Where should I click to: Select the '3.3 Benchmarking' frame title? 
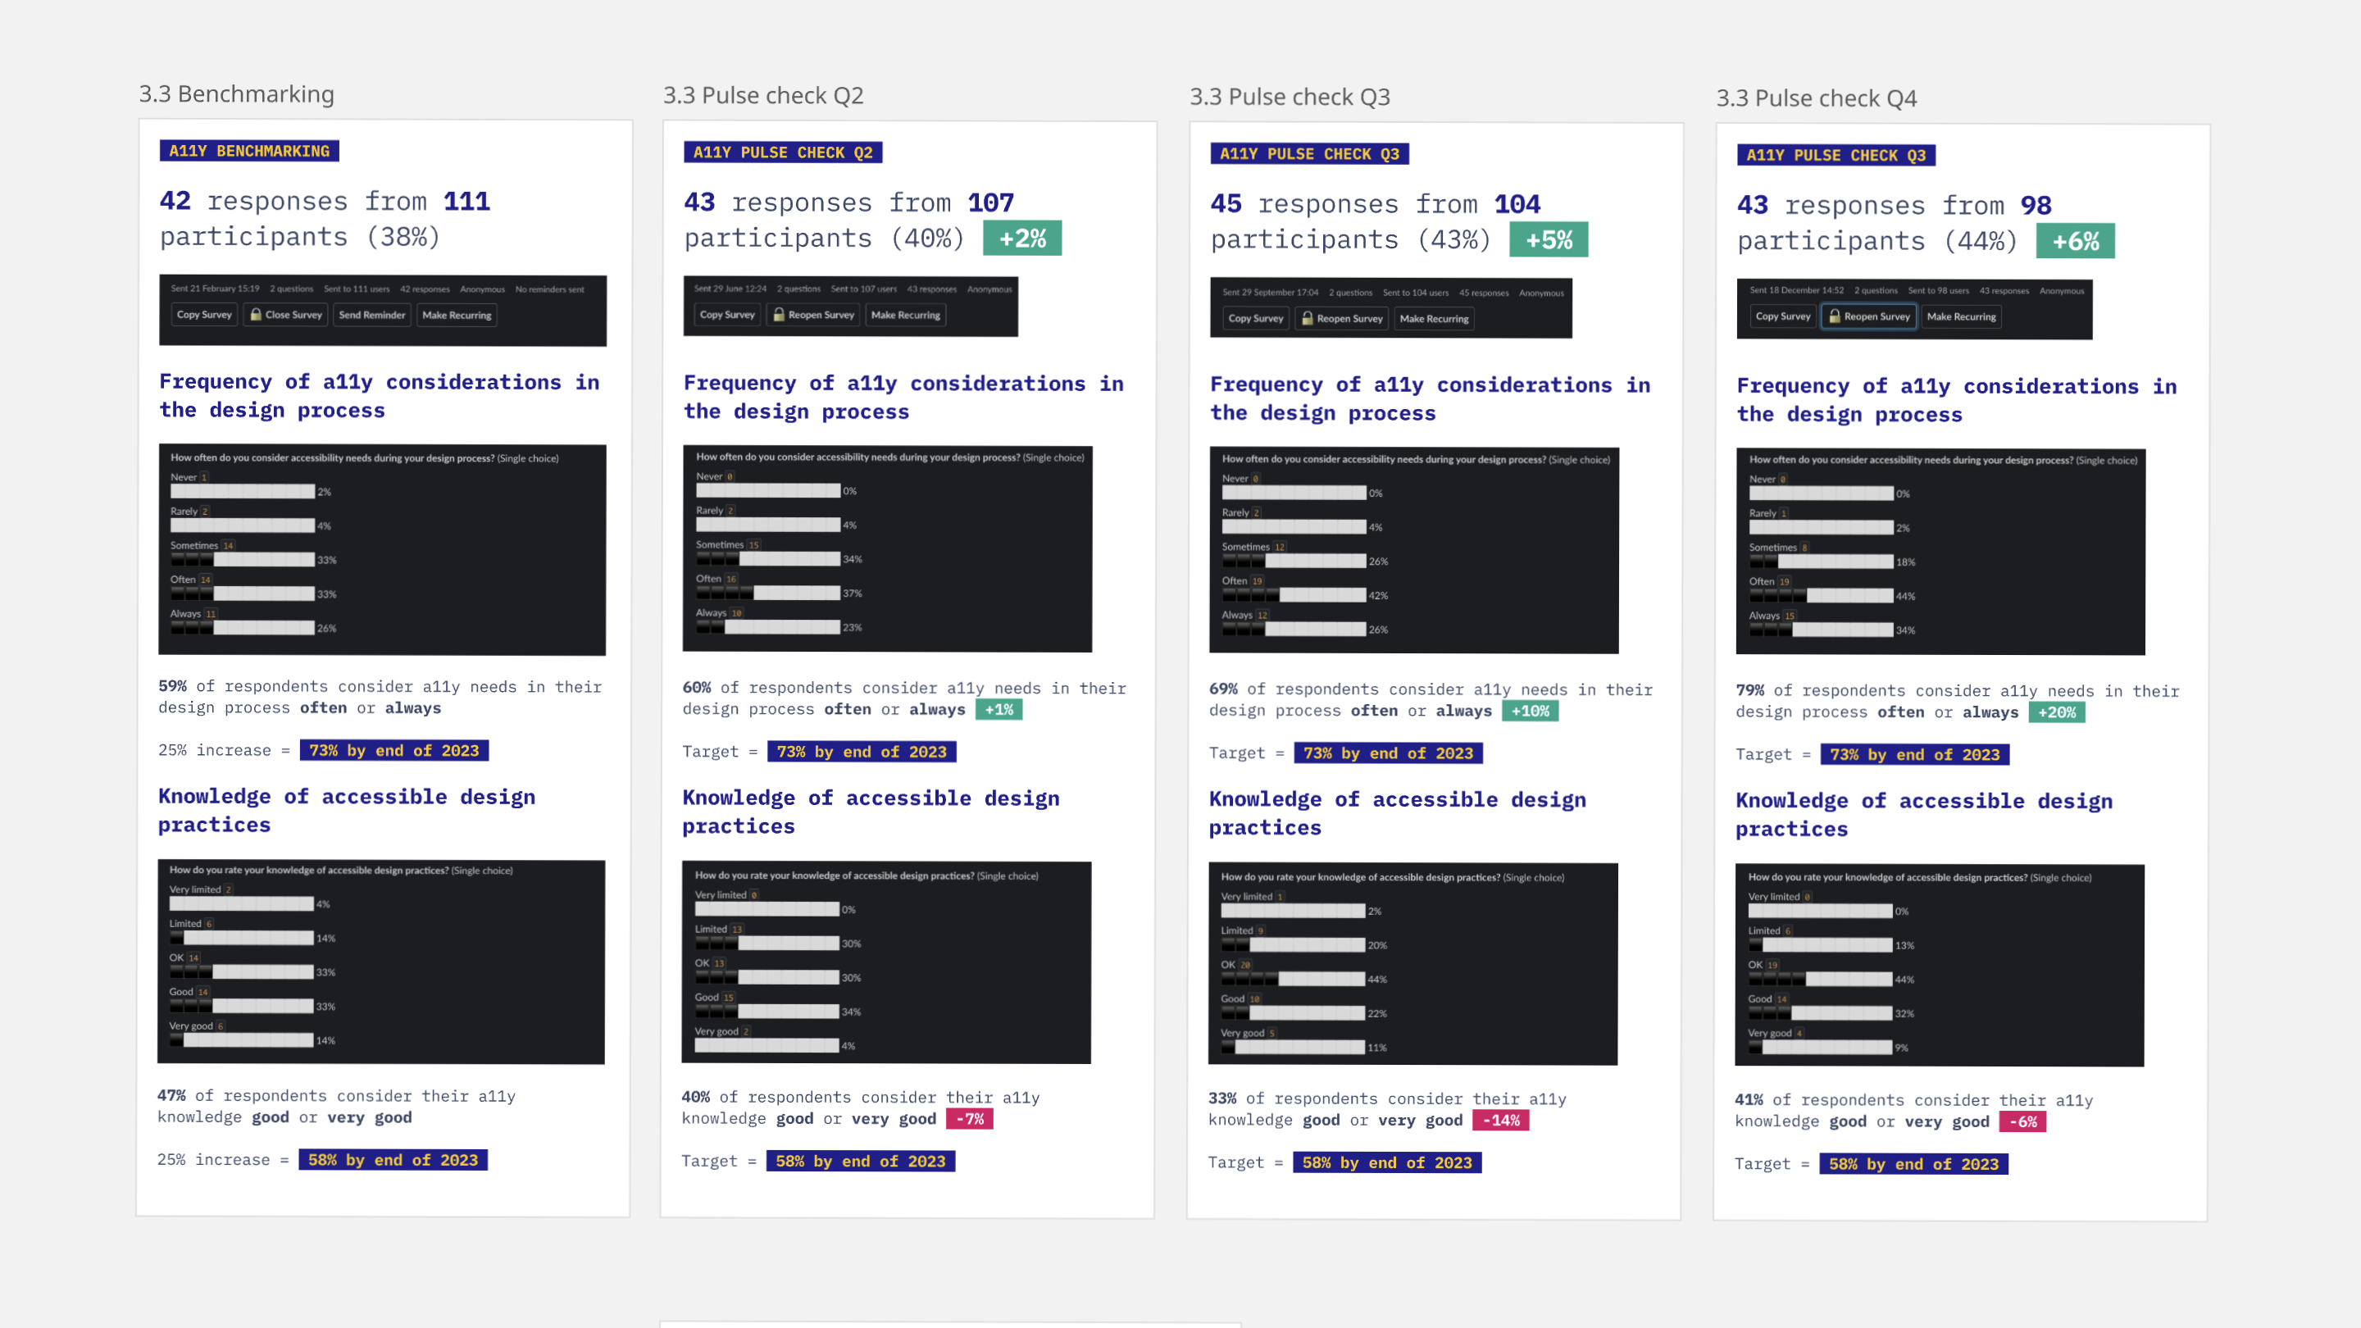pos(236,94)
